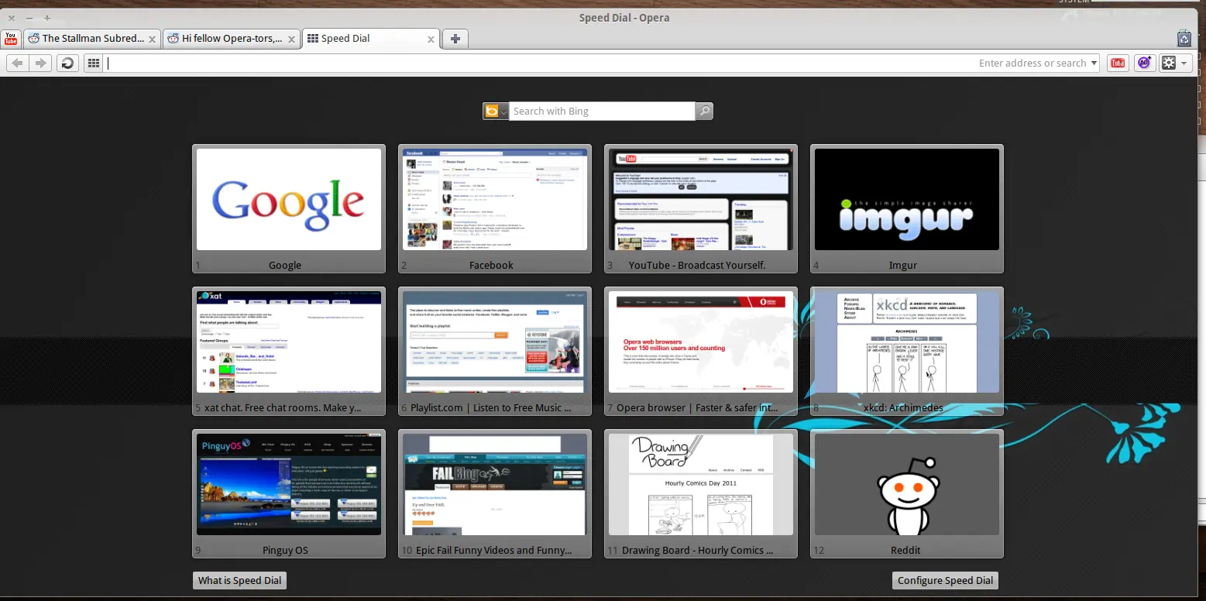Close the "Hi fellow Opera-tors" tab
This screenshot has height=601, width=1206.
point(292,39)
